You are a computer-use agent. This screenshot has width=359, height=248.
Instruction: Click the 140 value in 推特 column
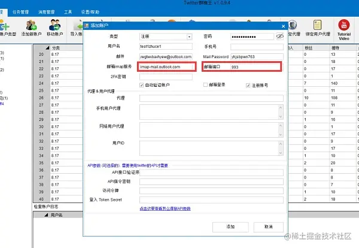[x=334, y=83]
